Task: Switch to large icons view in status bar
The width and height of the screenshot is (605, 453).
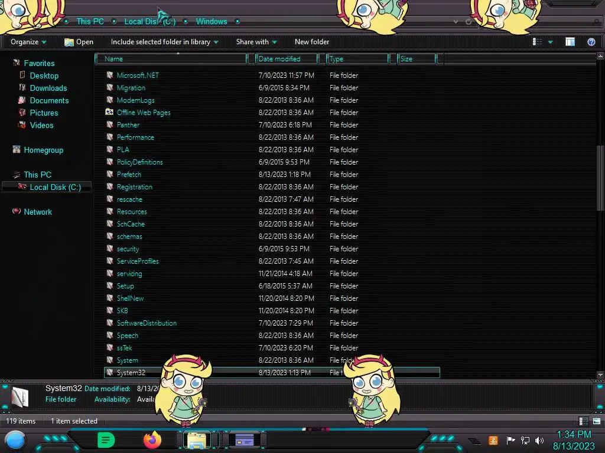Action: tap(597, 421)
